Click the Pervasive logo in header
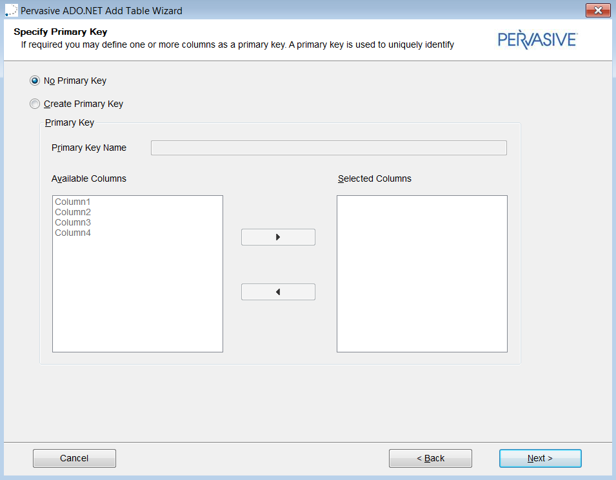This screenshot has width=616, height=480. click(537, 39)
